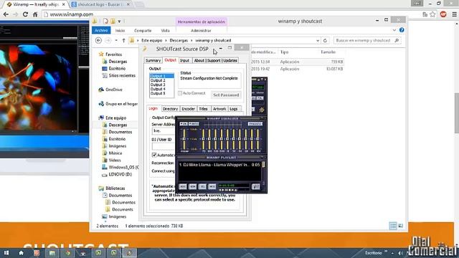This screenshot has width=459, height=258.
Task: Open the Archivo menu in Explorer
Action: [101, 30]
